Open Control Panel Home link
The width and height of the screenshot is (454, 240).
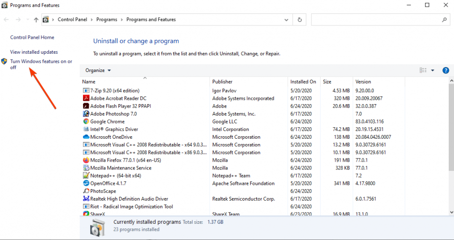point(32,37)
